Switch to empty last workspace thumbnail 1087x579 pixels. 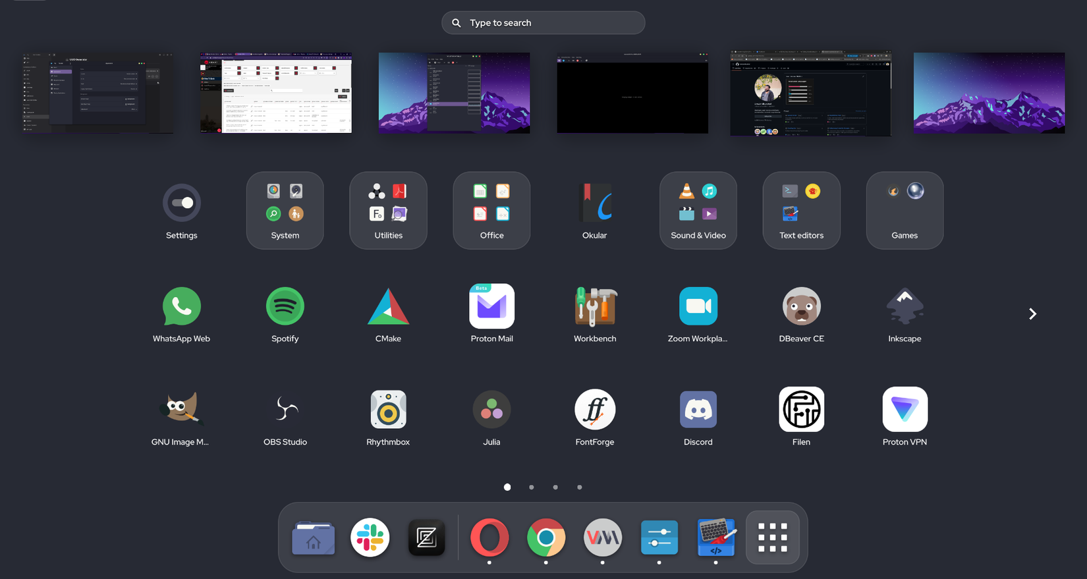pyautogui.click(x=989, y=93)
